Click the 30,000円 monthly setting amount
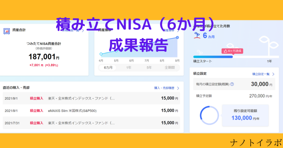 tap(262, 84)
